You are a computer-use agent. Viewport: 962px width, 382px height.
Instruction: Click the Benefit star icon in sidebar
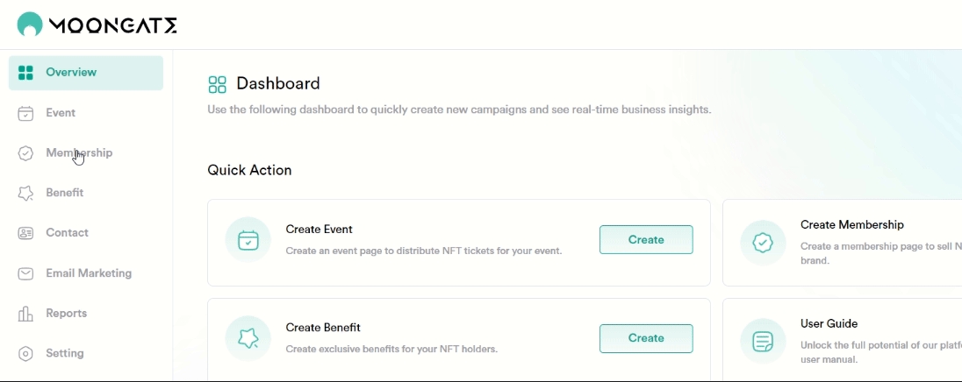click(x=26, y=193)
